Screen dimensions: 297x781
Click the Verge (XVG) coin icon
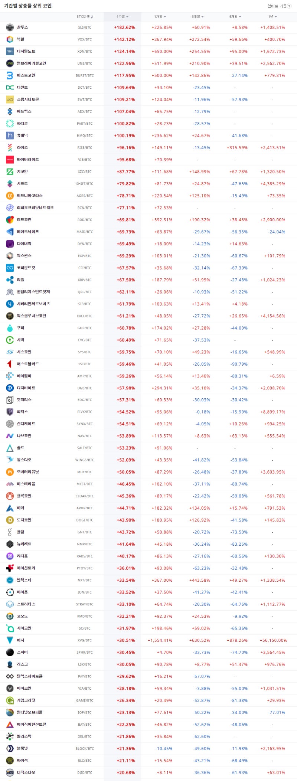[x=10, y=640]
